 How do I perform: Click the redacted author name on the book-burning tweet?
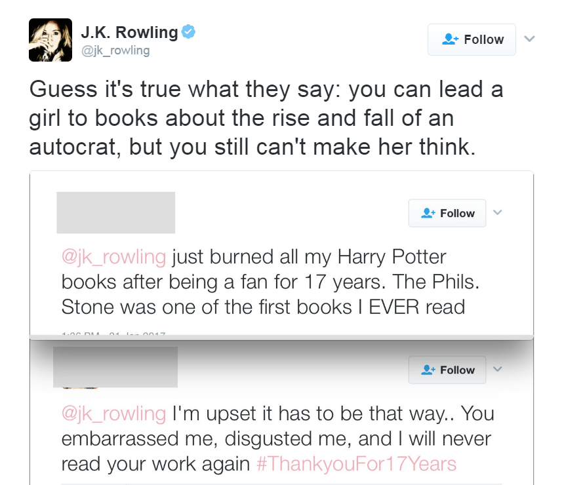[115, 212]
